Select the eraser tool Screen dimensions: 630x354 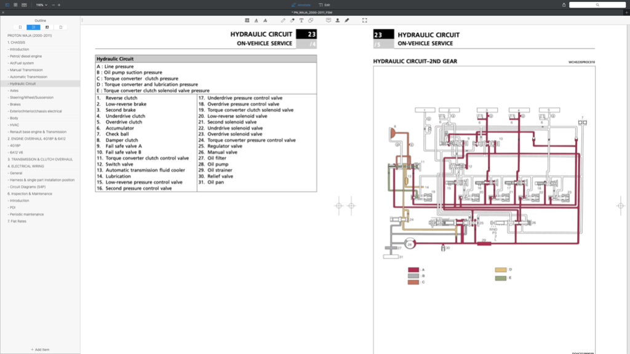click(x=292, y=20)
